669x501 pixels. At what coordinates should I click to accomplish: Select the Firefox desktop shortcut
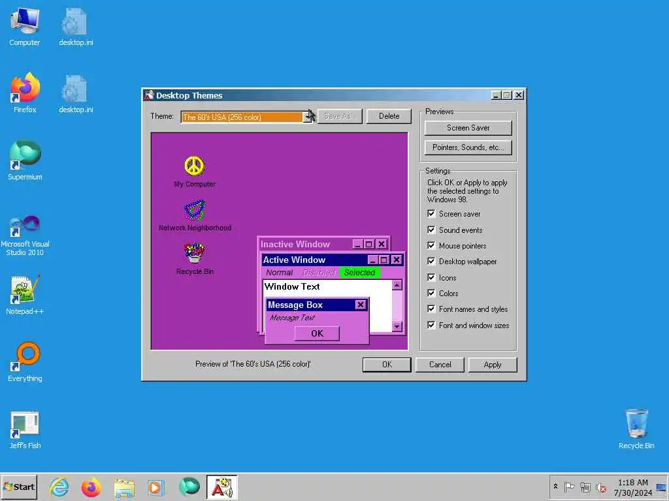pos(25,93)
